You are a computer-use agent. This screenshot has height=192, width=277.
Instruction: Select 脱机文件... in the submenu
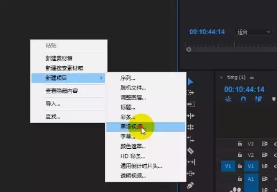point(145,87)
